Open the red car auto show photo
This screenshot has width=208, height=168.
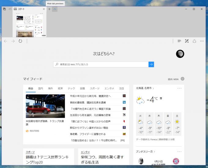(45, 106)
